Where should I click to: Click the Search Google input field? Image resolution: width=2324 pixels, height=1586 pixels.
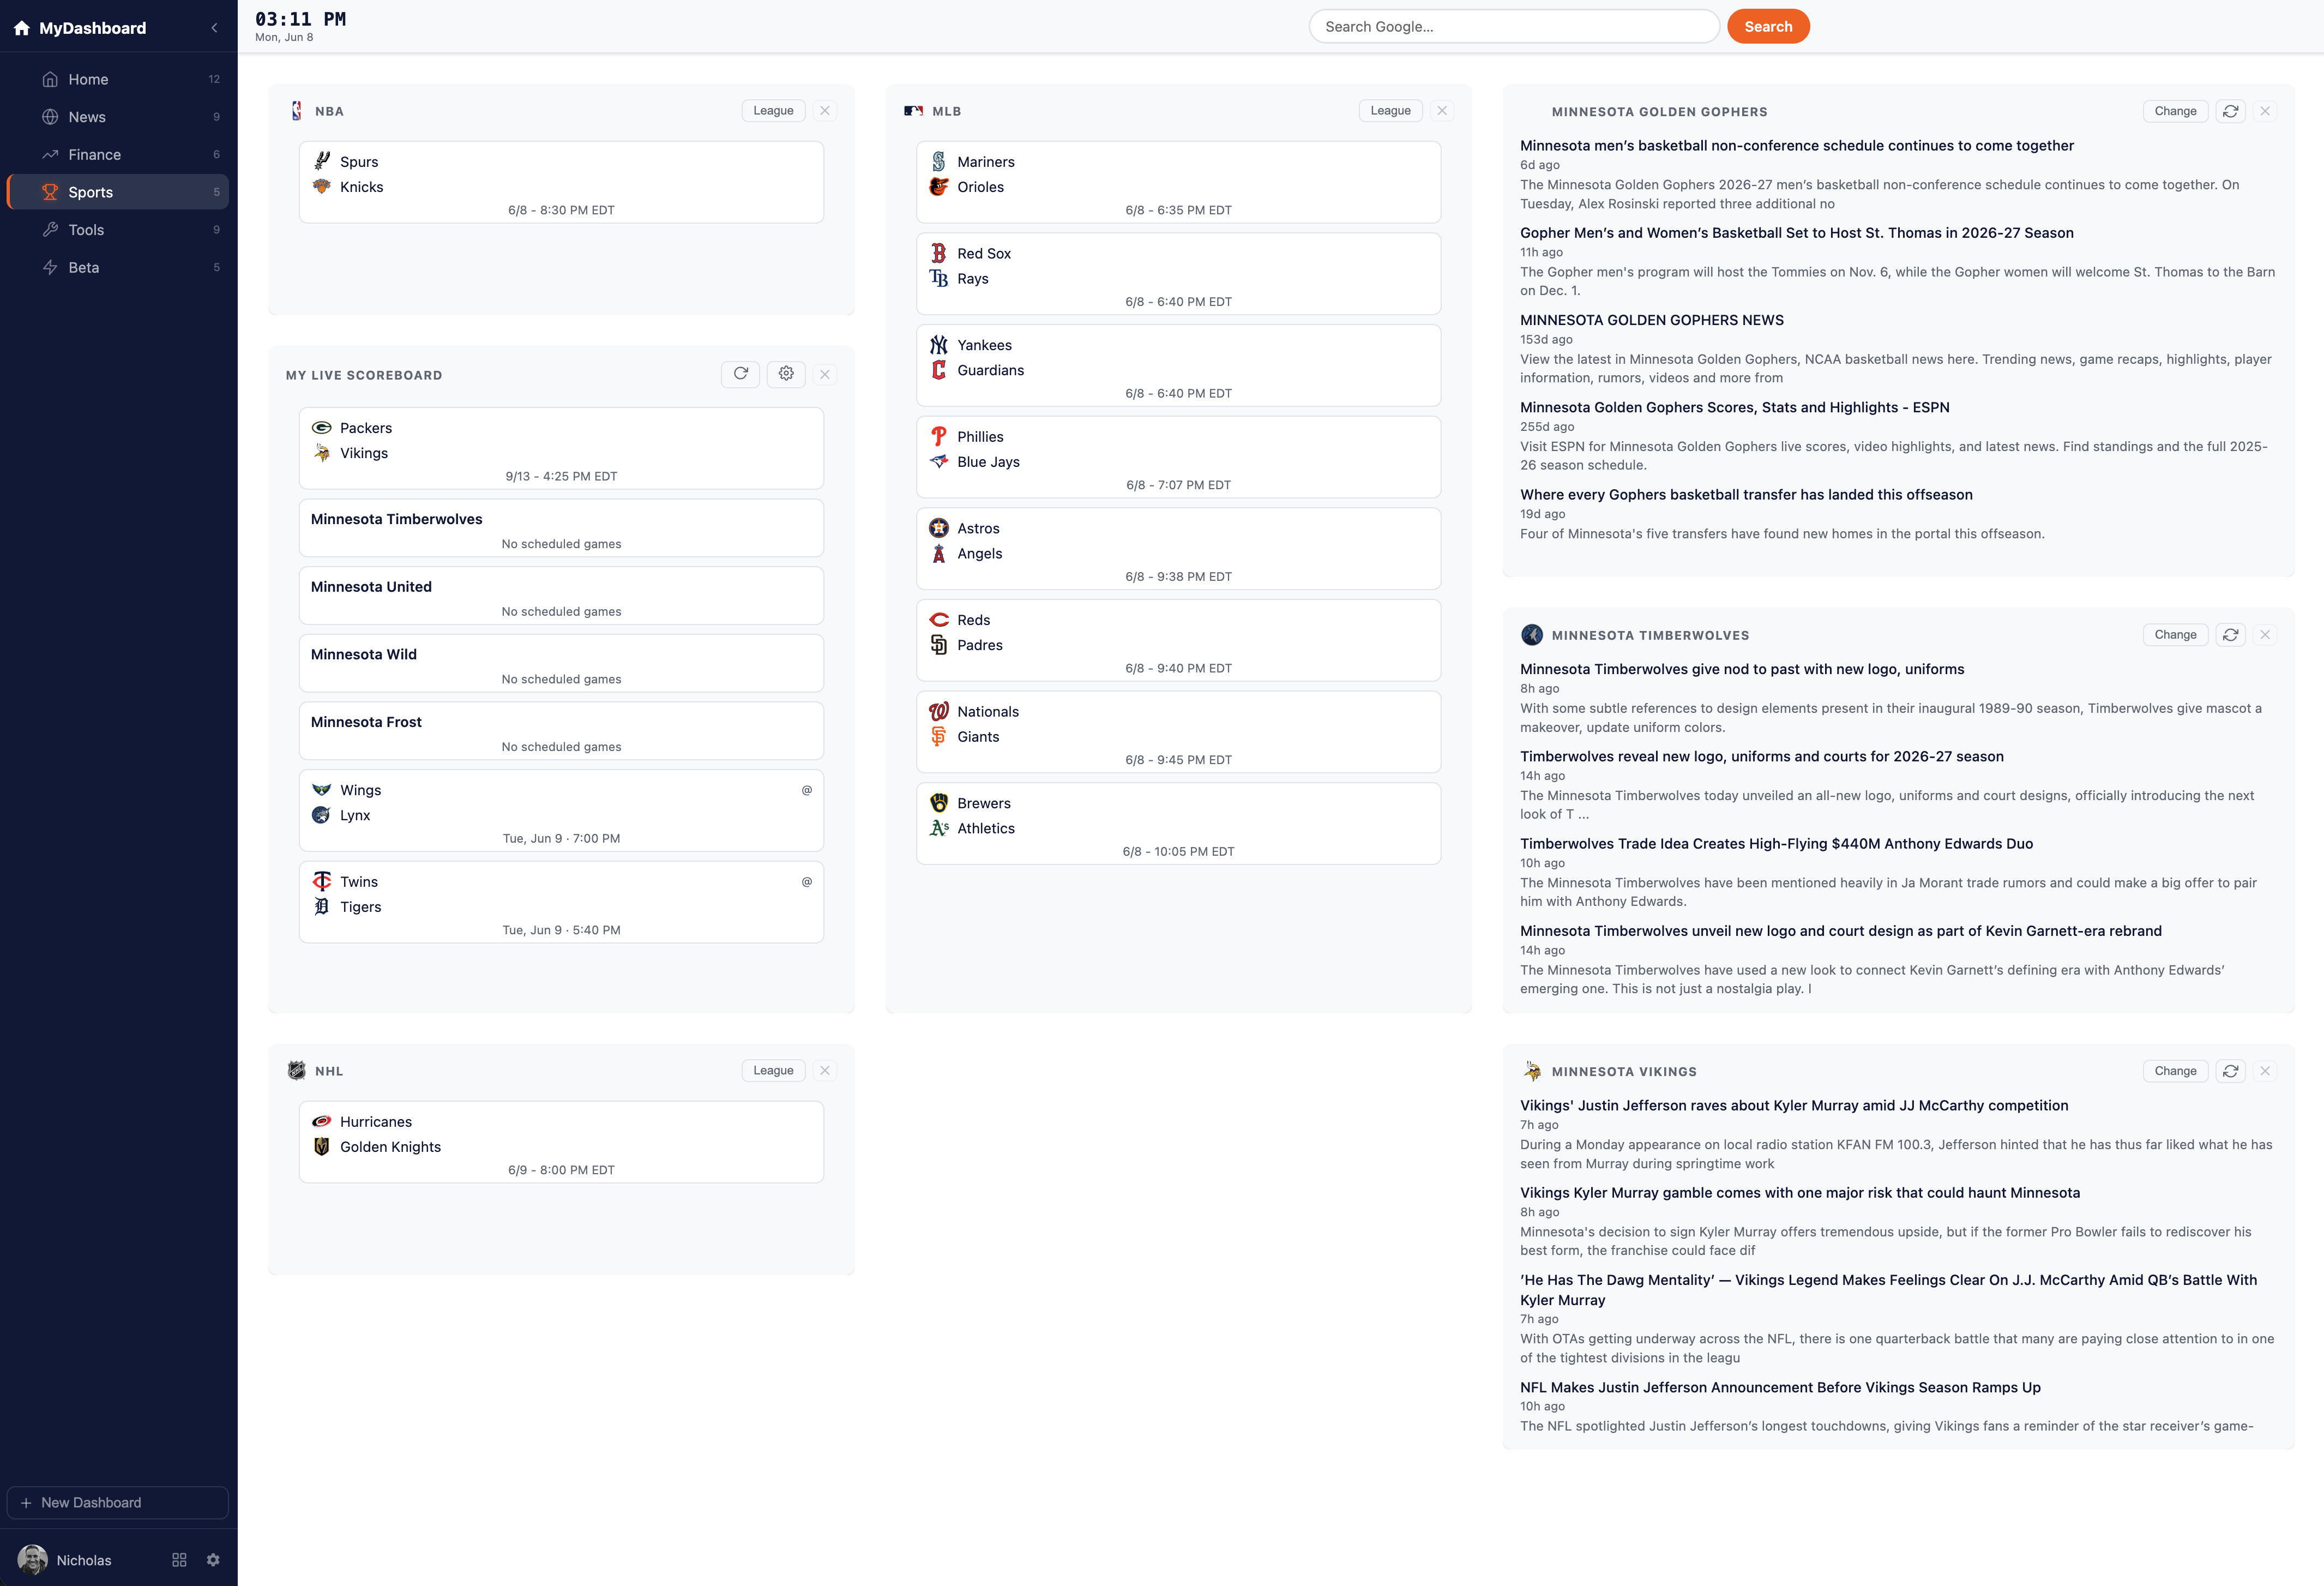pos(1514,26)
